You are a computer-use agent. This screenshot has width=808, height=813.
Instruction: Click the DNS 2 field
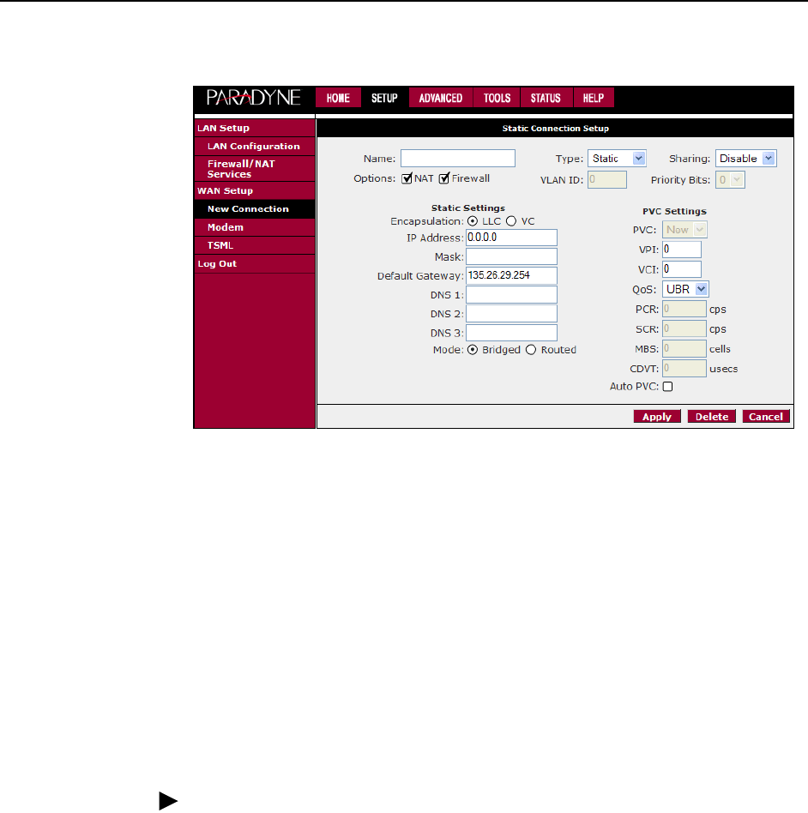[x=511, y=314]
